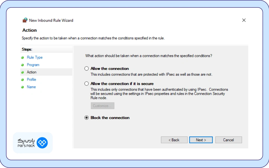Select the Allow the connection option
This screenshot has height=168, width=269.
(x=87, y=69)
